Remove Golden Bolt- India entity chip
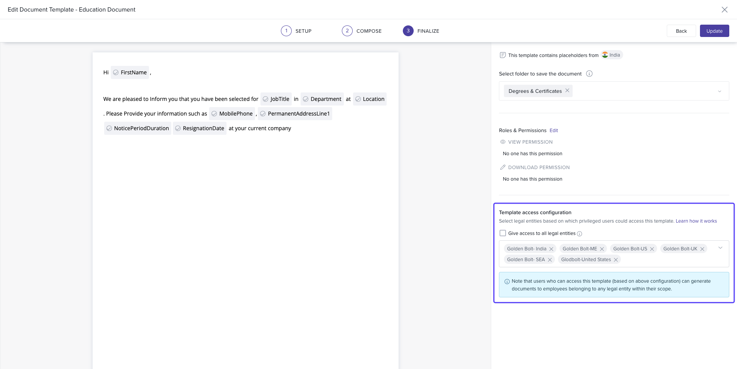 (x=551, y=249)
